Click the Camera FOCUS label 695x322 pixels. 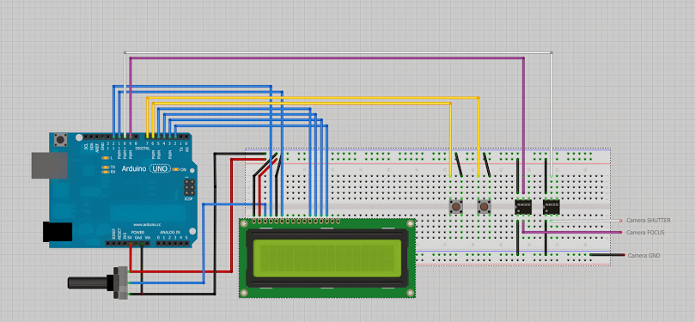point(645,233)
